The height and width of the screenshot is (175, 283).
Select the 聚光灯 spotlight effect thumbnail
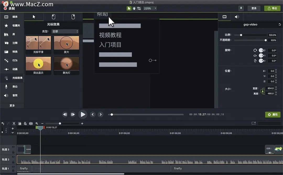(67, 64)
